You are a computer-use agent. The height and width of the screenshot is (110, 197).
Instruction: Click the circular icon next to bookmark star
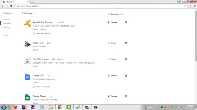[190, 6]
